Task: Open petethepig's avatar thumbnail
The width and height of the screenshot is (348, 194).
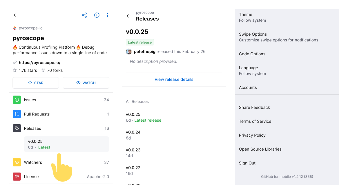Action: (129, 51)
